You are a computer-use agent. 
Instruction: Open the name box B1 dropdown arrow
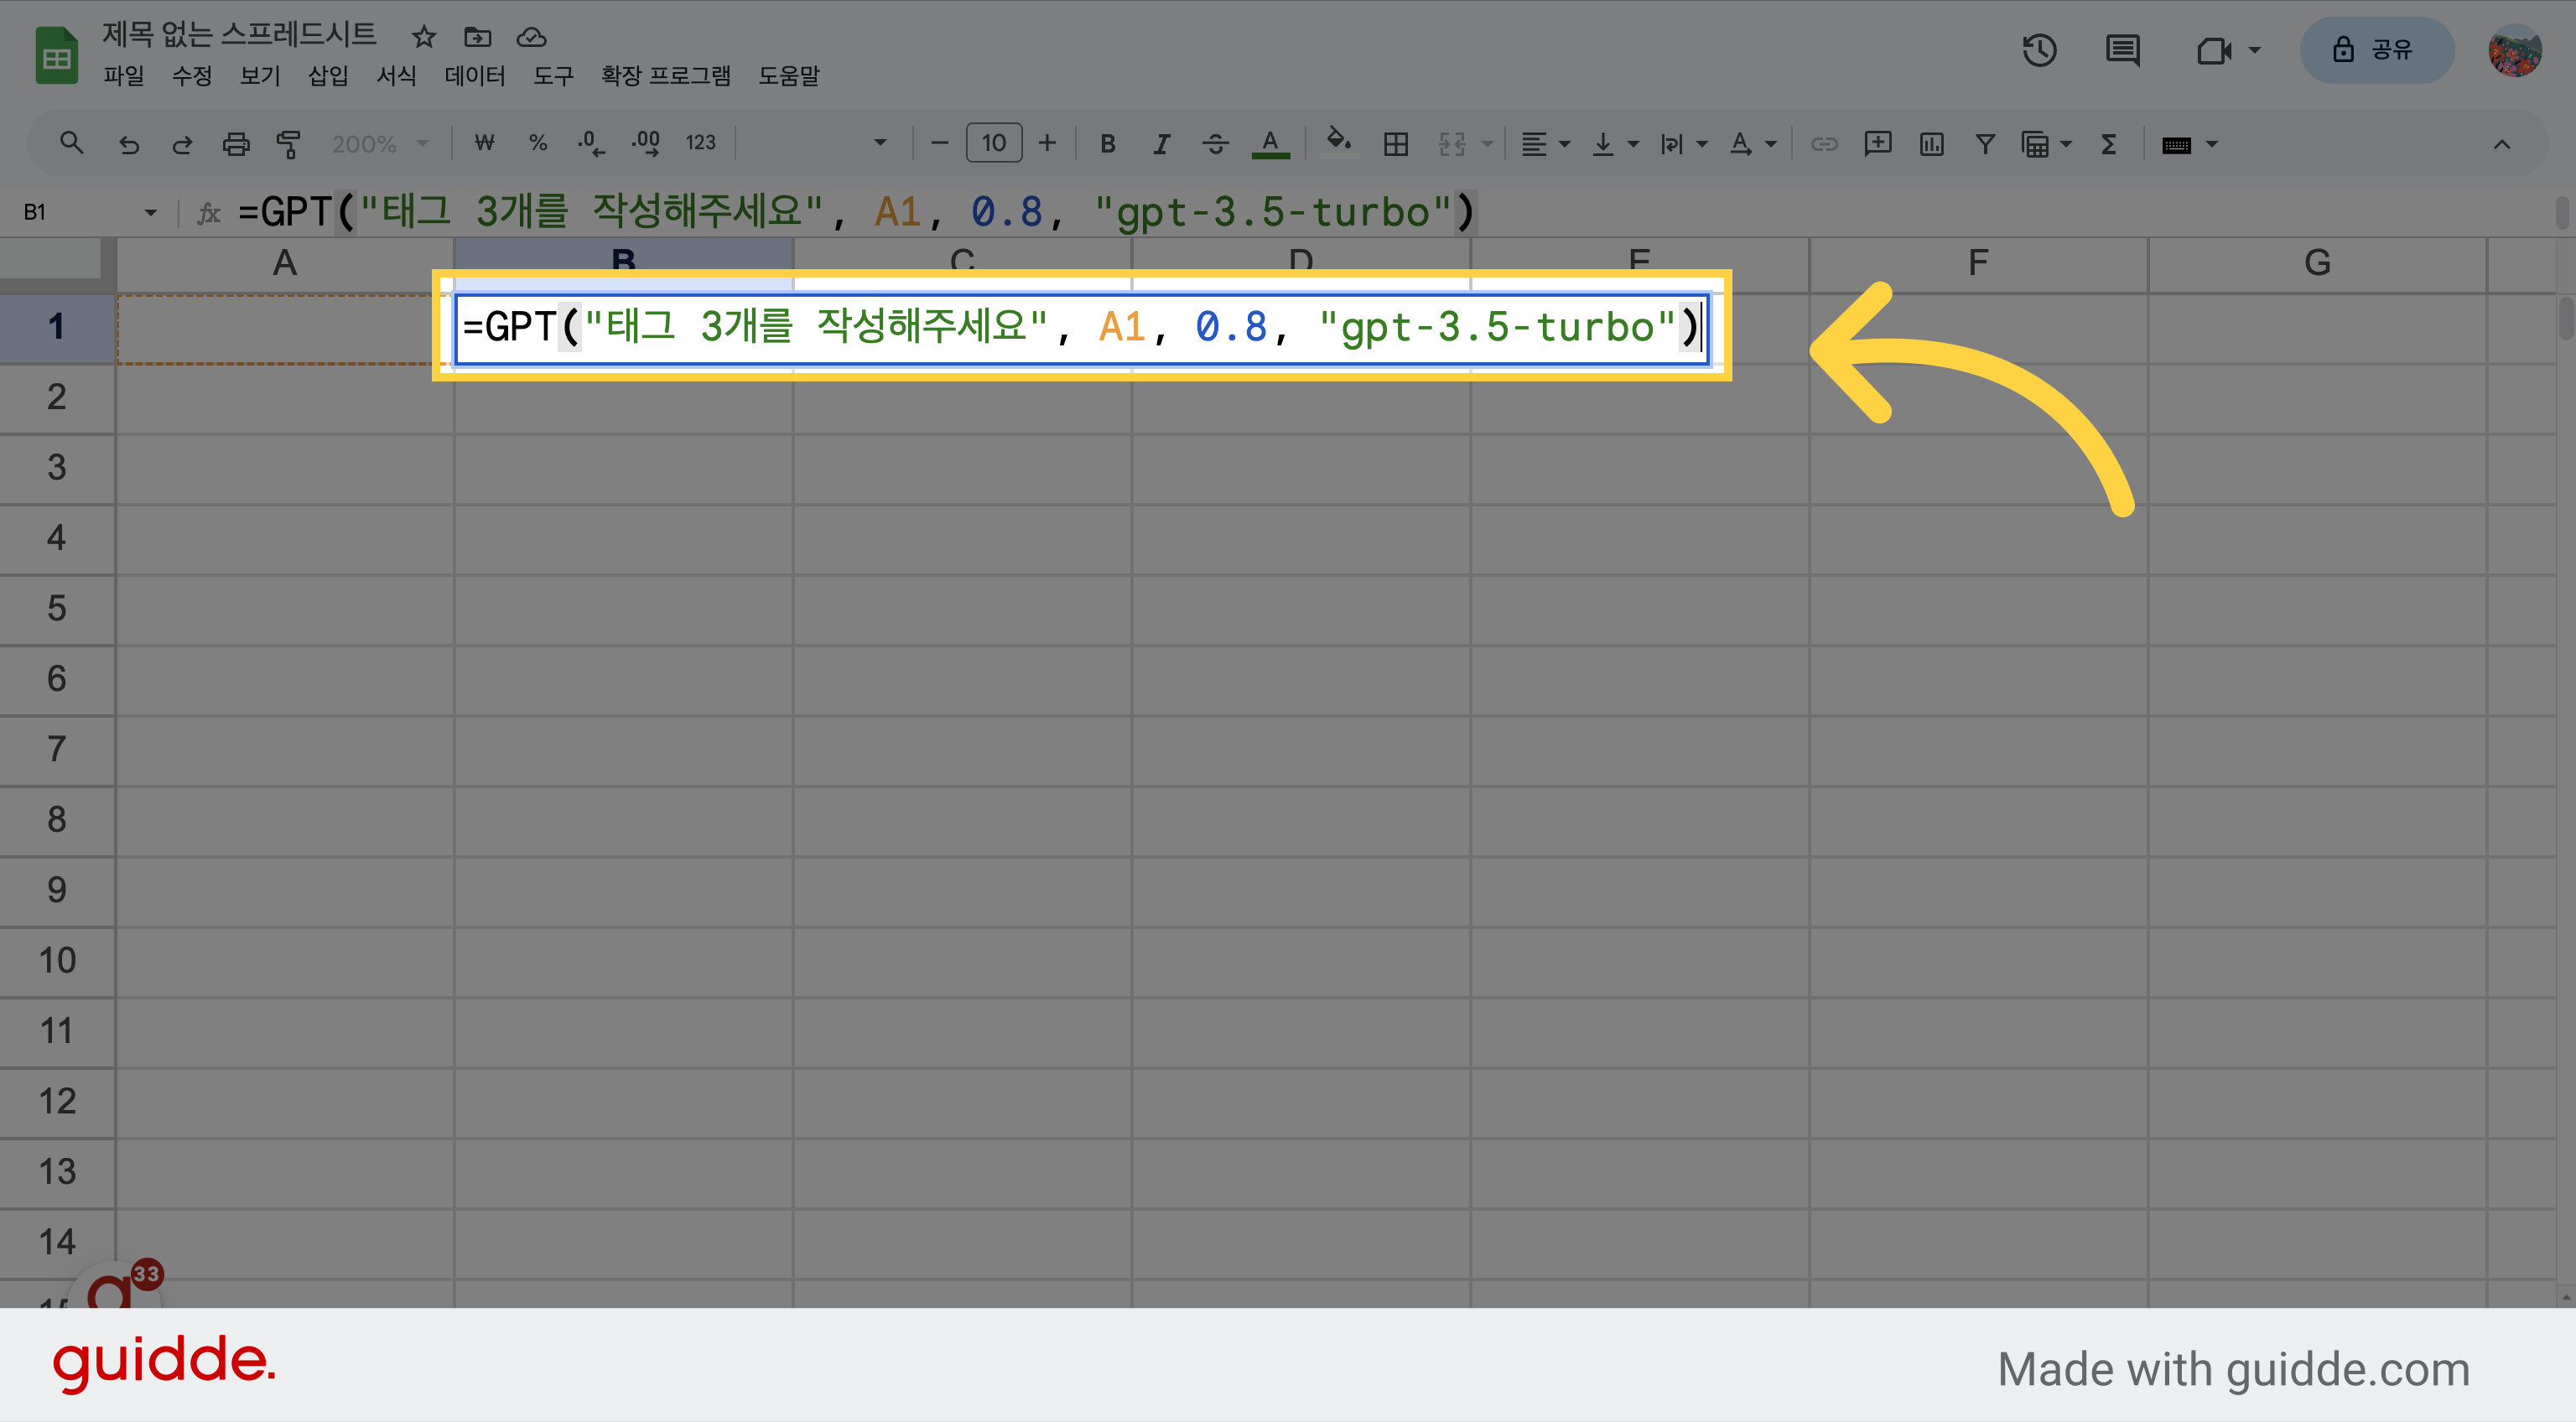pos(151,212)
